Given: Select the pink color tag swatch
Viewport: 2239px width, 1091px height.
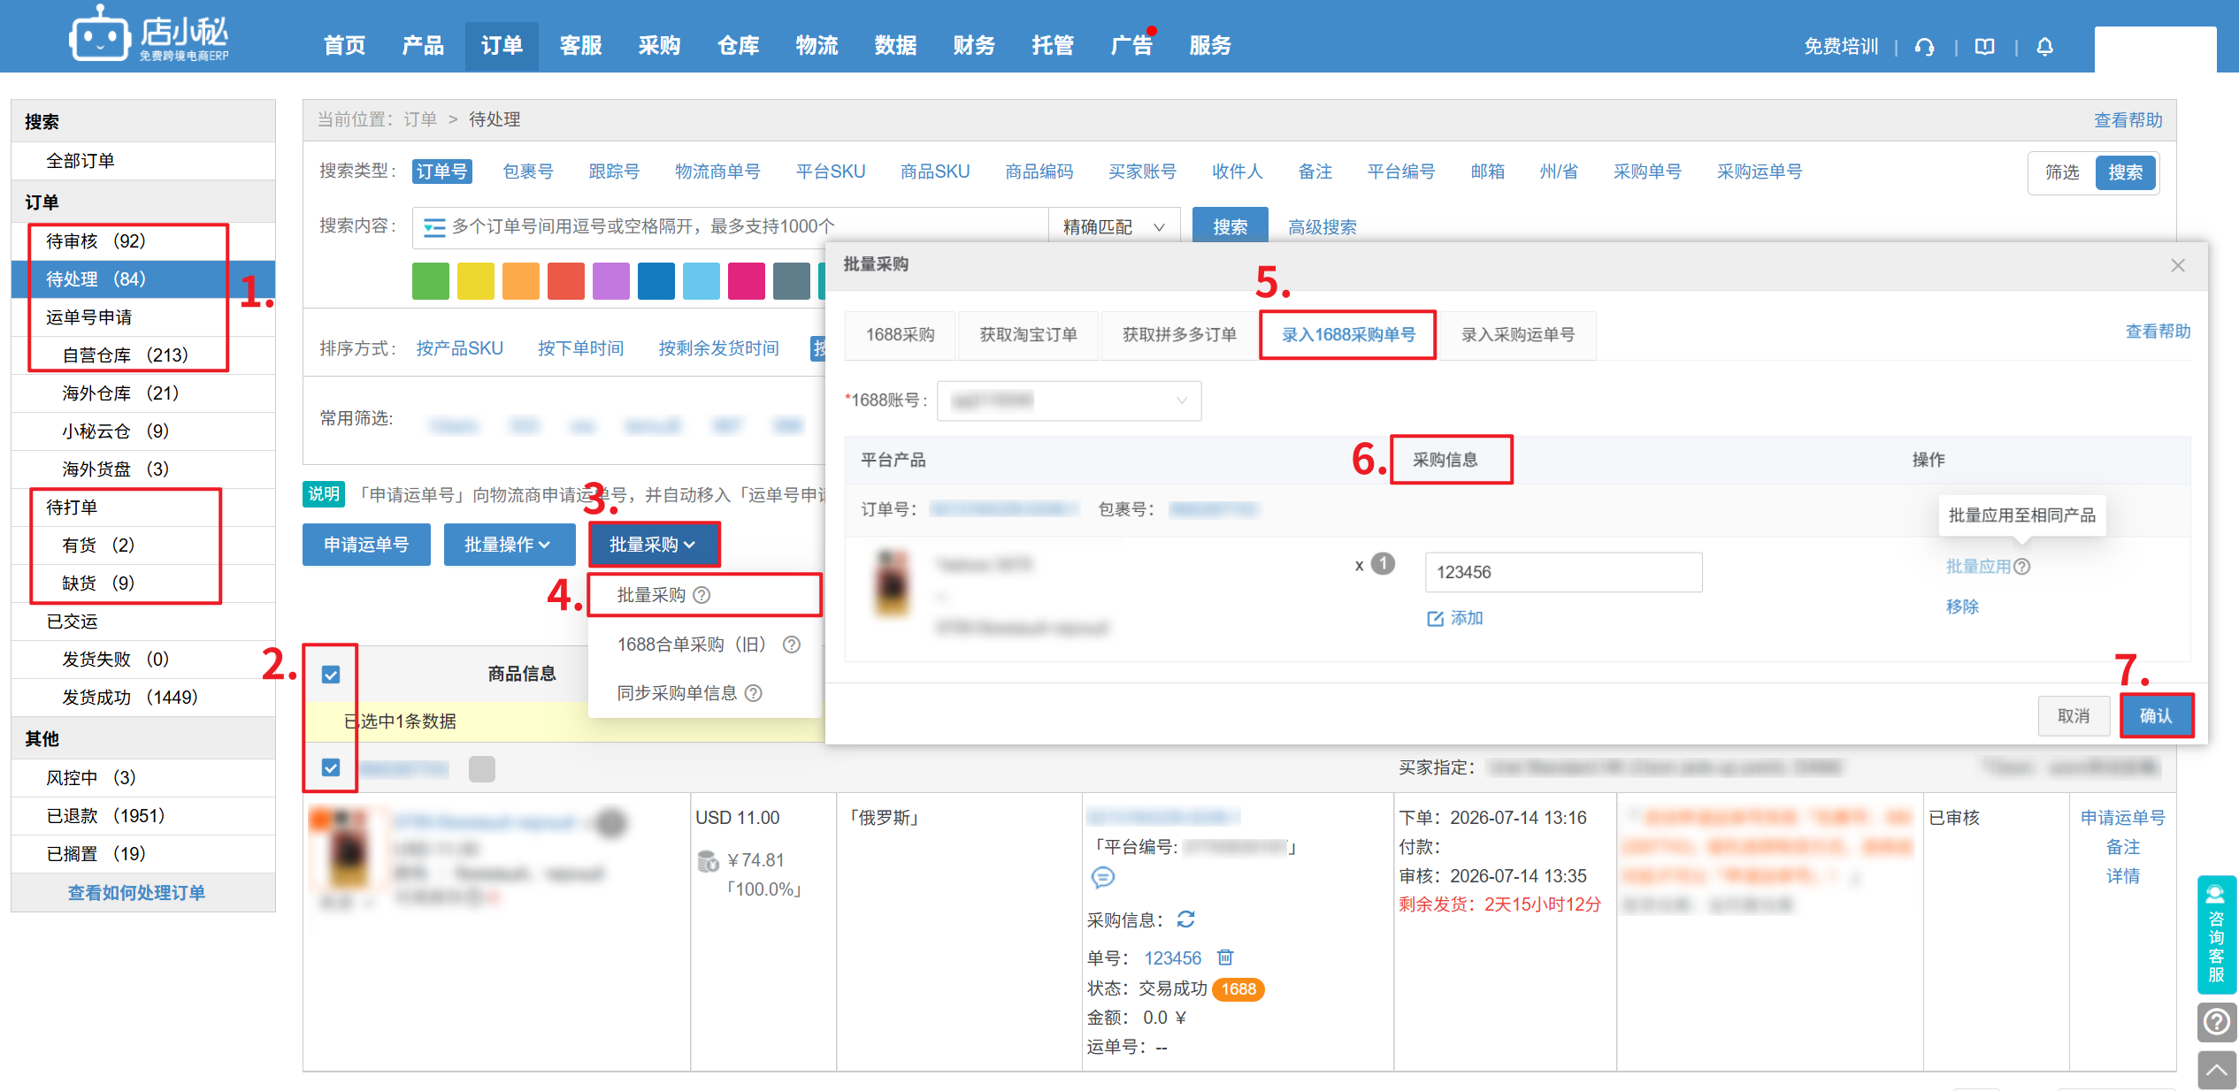Looking at the screenshot, I should pos(747,281).
